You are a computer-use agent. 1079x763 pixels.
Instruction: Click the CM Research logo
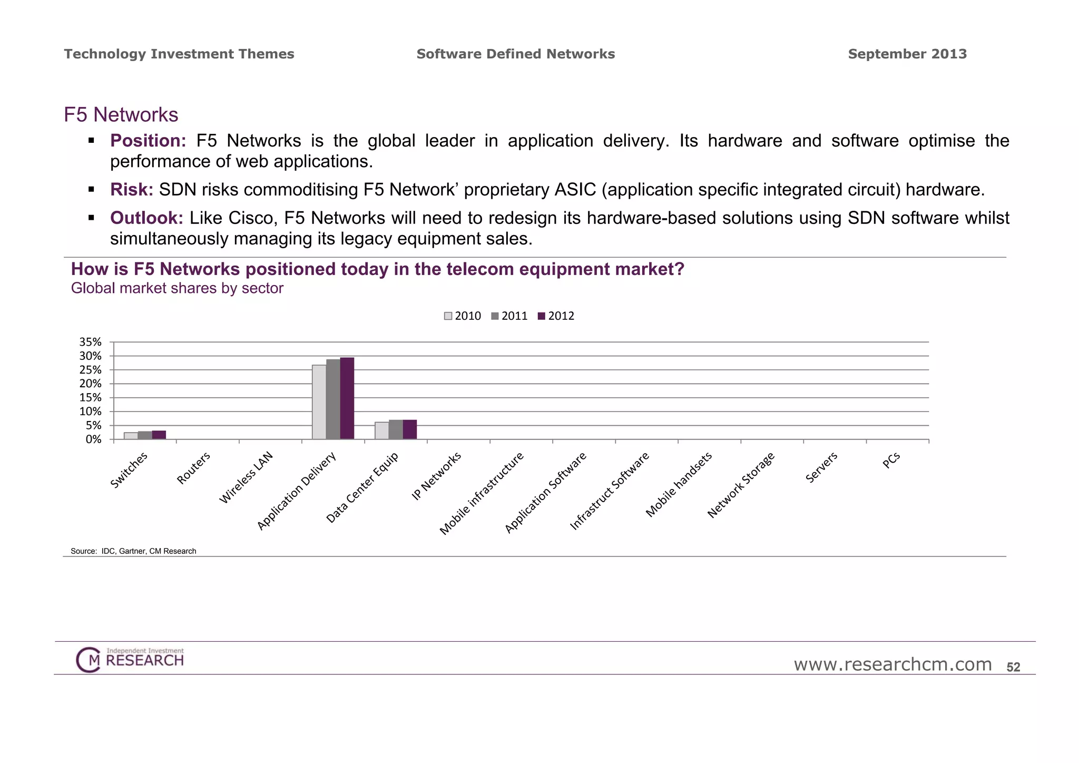(x=130, y=659)
